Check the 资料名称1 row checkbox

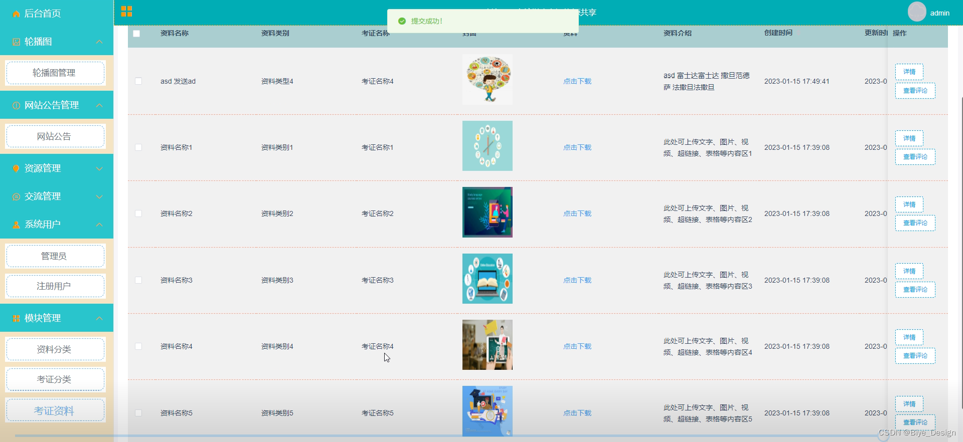click(x=138, y=147)
